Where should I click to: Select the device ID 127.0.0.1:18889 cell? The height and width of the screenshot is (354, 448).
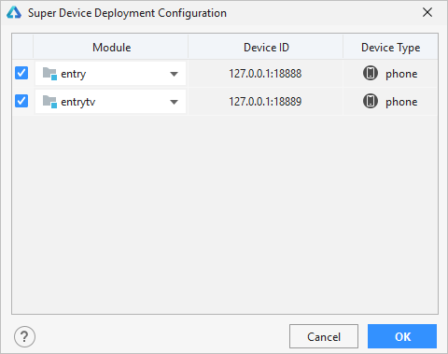coord(265,102)
